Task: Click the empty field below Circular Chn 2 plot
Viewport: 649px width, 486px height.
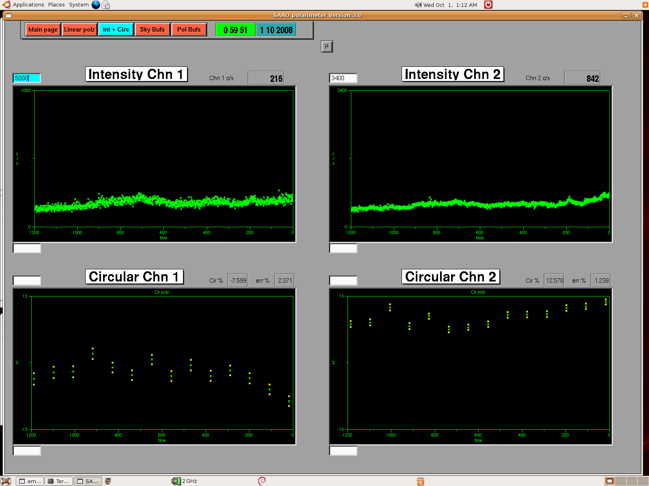Action: [x=343, y=450]
